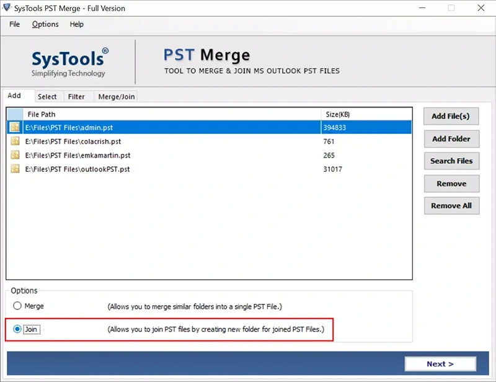The width and height of the screenshot is (496, 382).
Task: Click the size value 265
Action: (329, 156)
